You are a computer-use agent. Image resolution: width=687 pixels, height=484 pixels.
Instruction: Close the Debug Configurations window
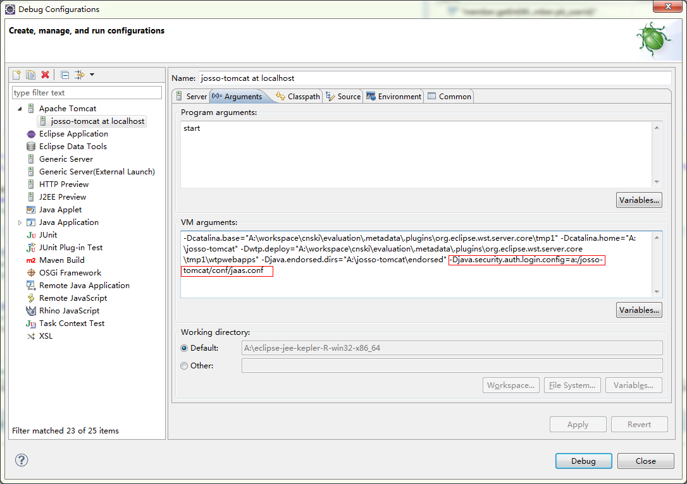pos(667,6)
